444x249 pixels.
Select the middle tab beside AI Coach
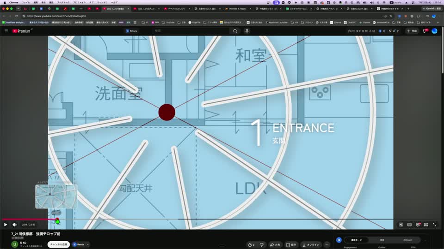(382, 240)
